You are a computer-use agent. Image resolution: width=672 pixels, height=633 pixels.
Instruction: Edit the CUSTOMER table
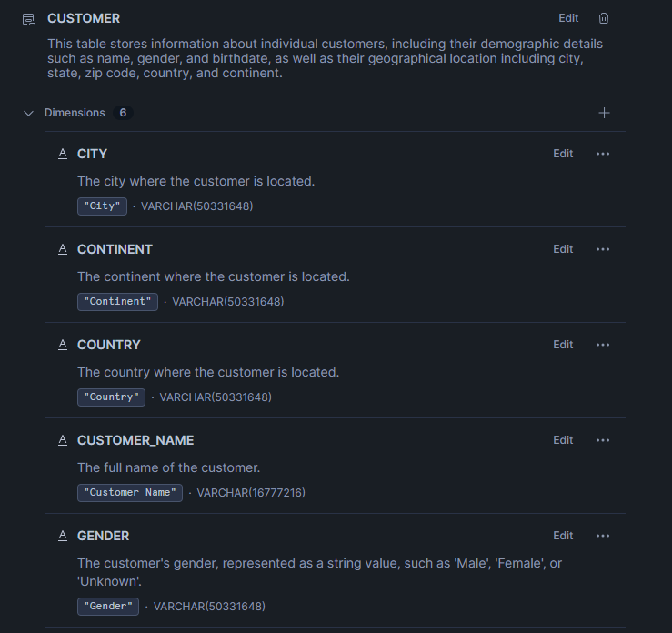coord(568,18)
